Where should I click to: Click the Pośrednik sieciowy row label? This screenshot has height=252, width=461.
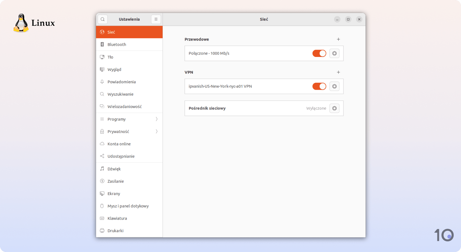click(207, 108)
